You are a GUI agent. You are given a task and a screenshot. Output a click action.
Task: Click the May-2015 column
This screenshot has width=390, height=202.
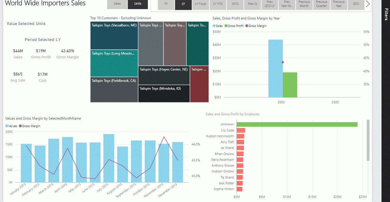click(81, 163)
